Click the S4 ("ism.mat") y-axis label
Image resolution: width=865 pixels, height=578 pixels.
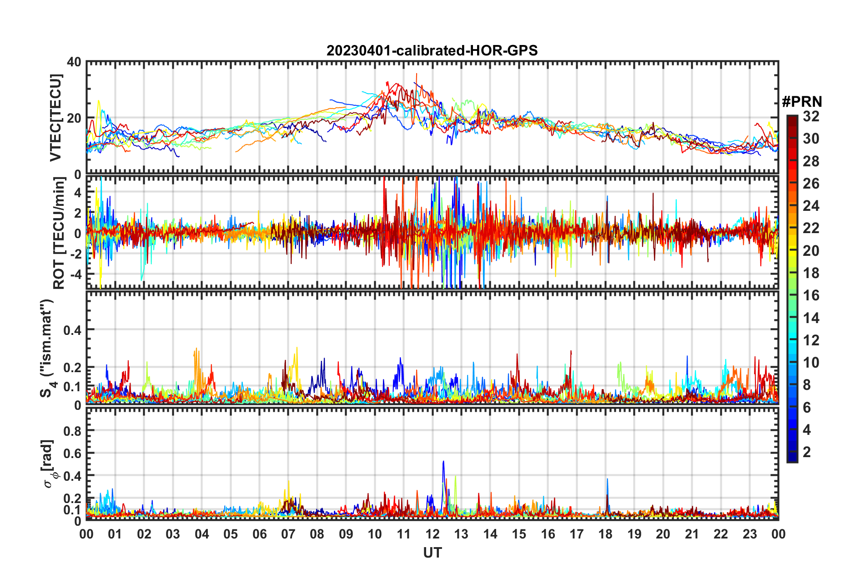pos(48,348)
